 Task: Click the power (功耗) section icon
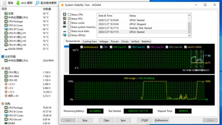(x=3, y=104)
